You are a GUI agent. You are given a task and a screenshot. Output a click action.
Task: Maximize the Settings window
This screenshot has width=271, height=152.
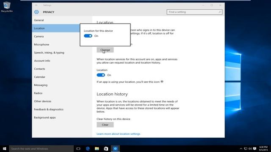tap(212, 5)
